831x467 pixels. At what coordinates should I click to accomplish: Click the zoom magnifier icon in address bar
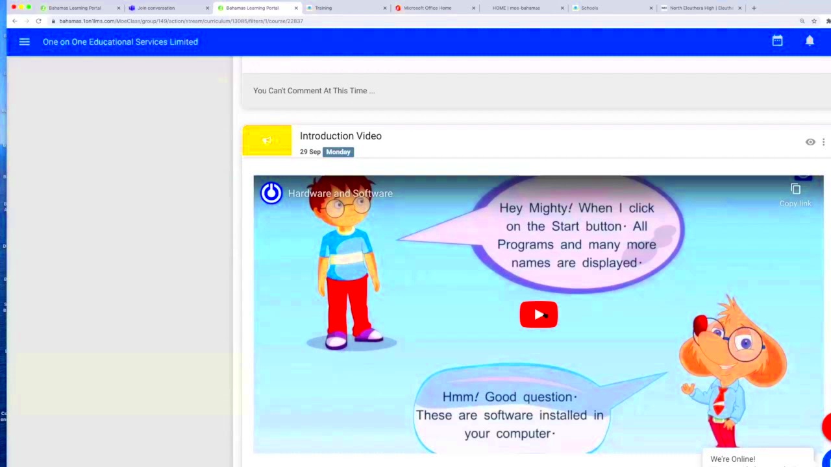click(802, 21)
